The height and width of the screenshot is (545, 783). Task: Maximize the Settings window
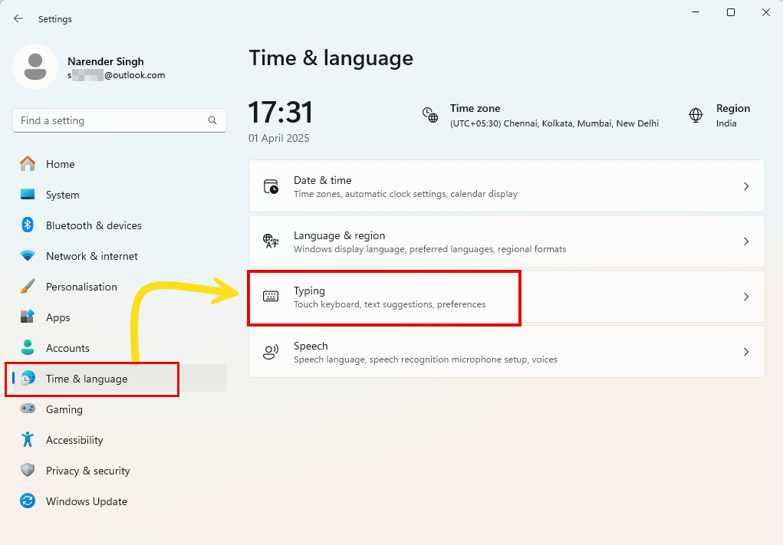click(x=731, y=12)
